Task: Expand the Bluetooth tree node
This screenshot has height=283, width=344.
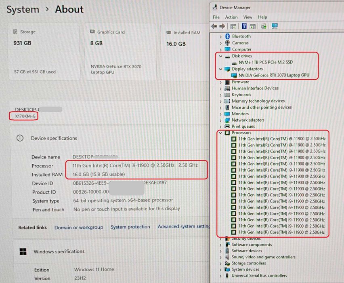Action: point(220,37)
